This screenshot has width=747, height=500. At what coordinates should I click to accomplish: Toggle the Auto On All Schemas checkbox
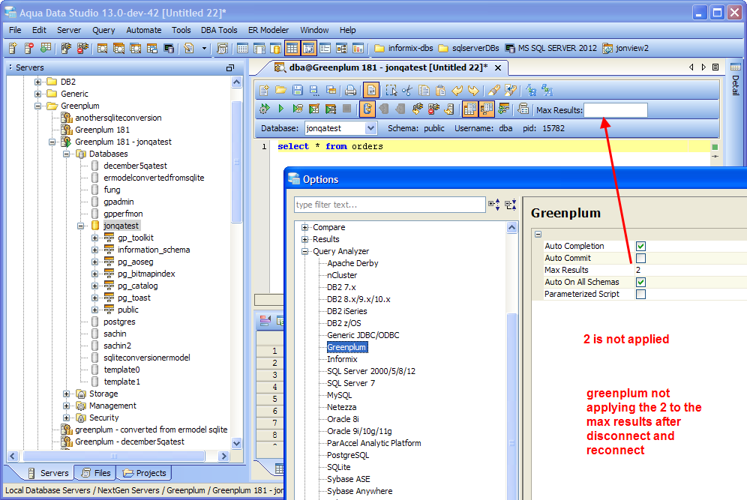tap(640, 283)
